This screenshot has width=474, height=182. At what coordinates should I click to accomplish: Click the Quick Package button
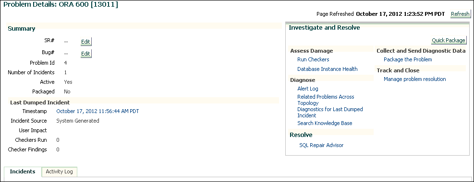pyautogui.click(x=449, y=40)
